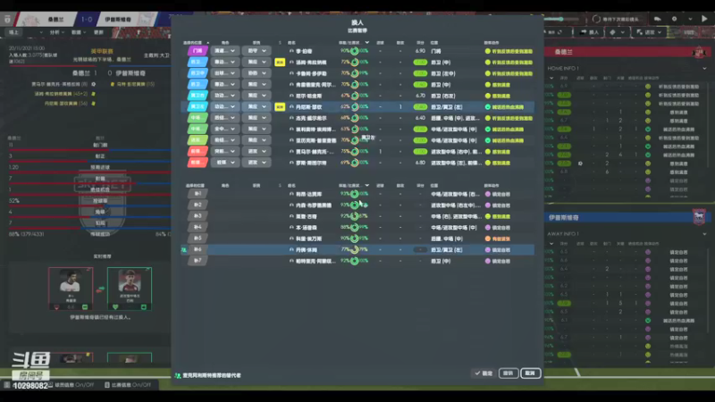Click the play button at top-right
Viewport: 715px width, 402px height.
point(704,19)
